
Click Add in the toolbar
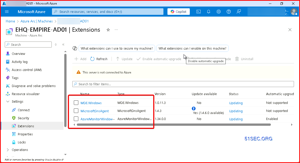pyautogui.click(x=80, y=59)
